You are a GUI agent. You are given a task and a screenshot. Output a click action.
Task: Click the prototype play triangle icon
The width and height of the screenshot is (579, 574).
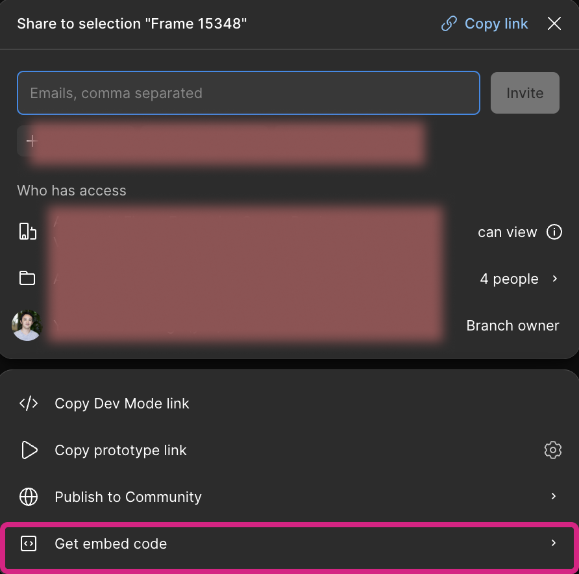click(29, 450)
